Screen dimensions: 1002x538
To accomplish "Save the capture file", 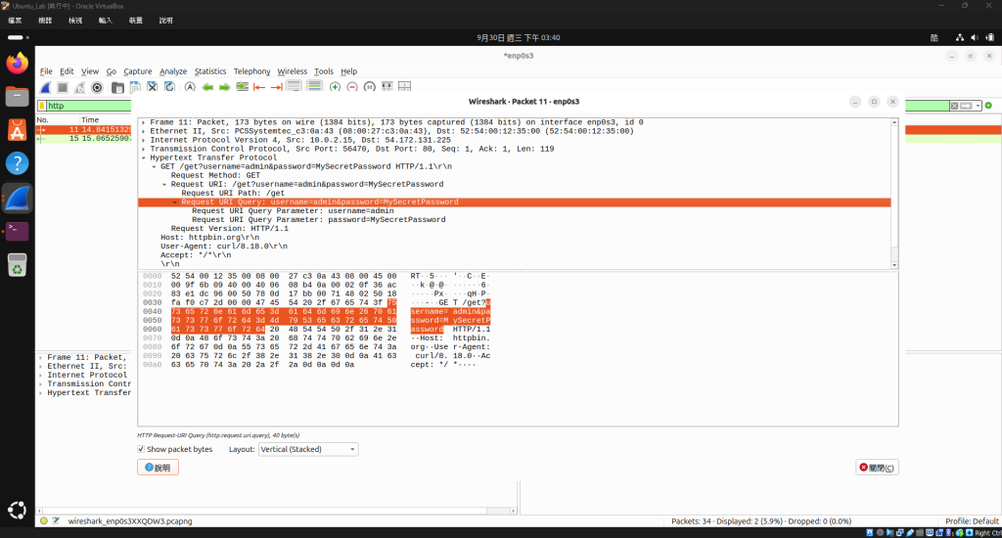I will (x=135, y=87).
